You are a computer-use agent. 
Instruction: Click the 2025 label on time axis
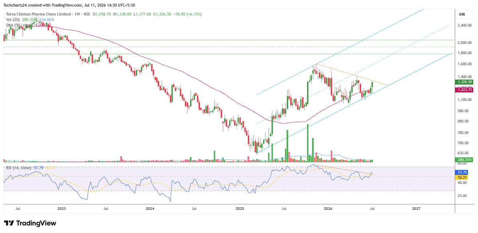(240, 209)
